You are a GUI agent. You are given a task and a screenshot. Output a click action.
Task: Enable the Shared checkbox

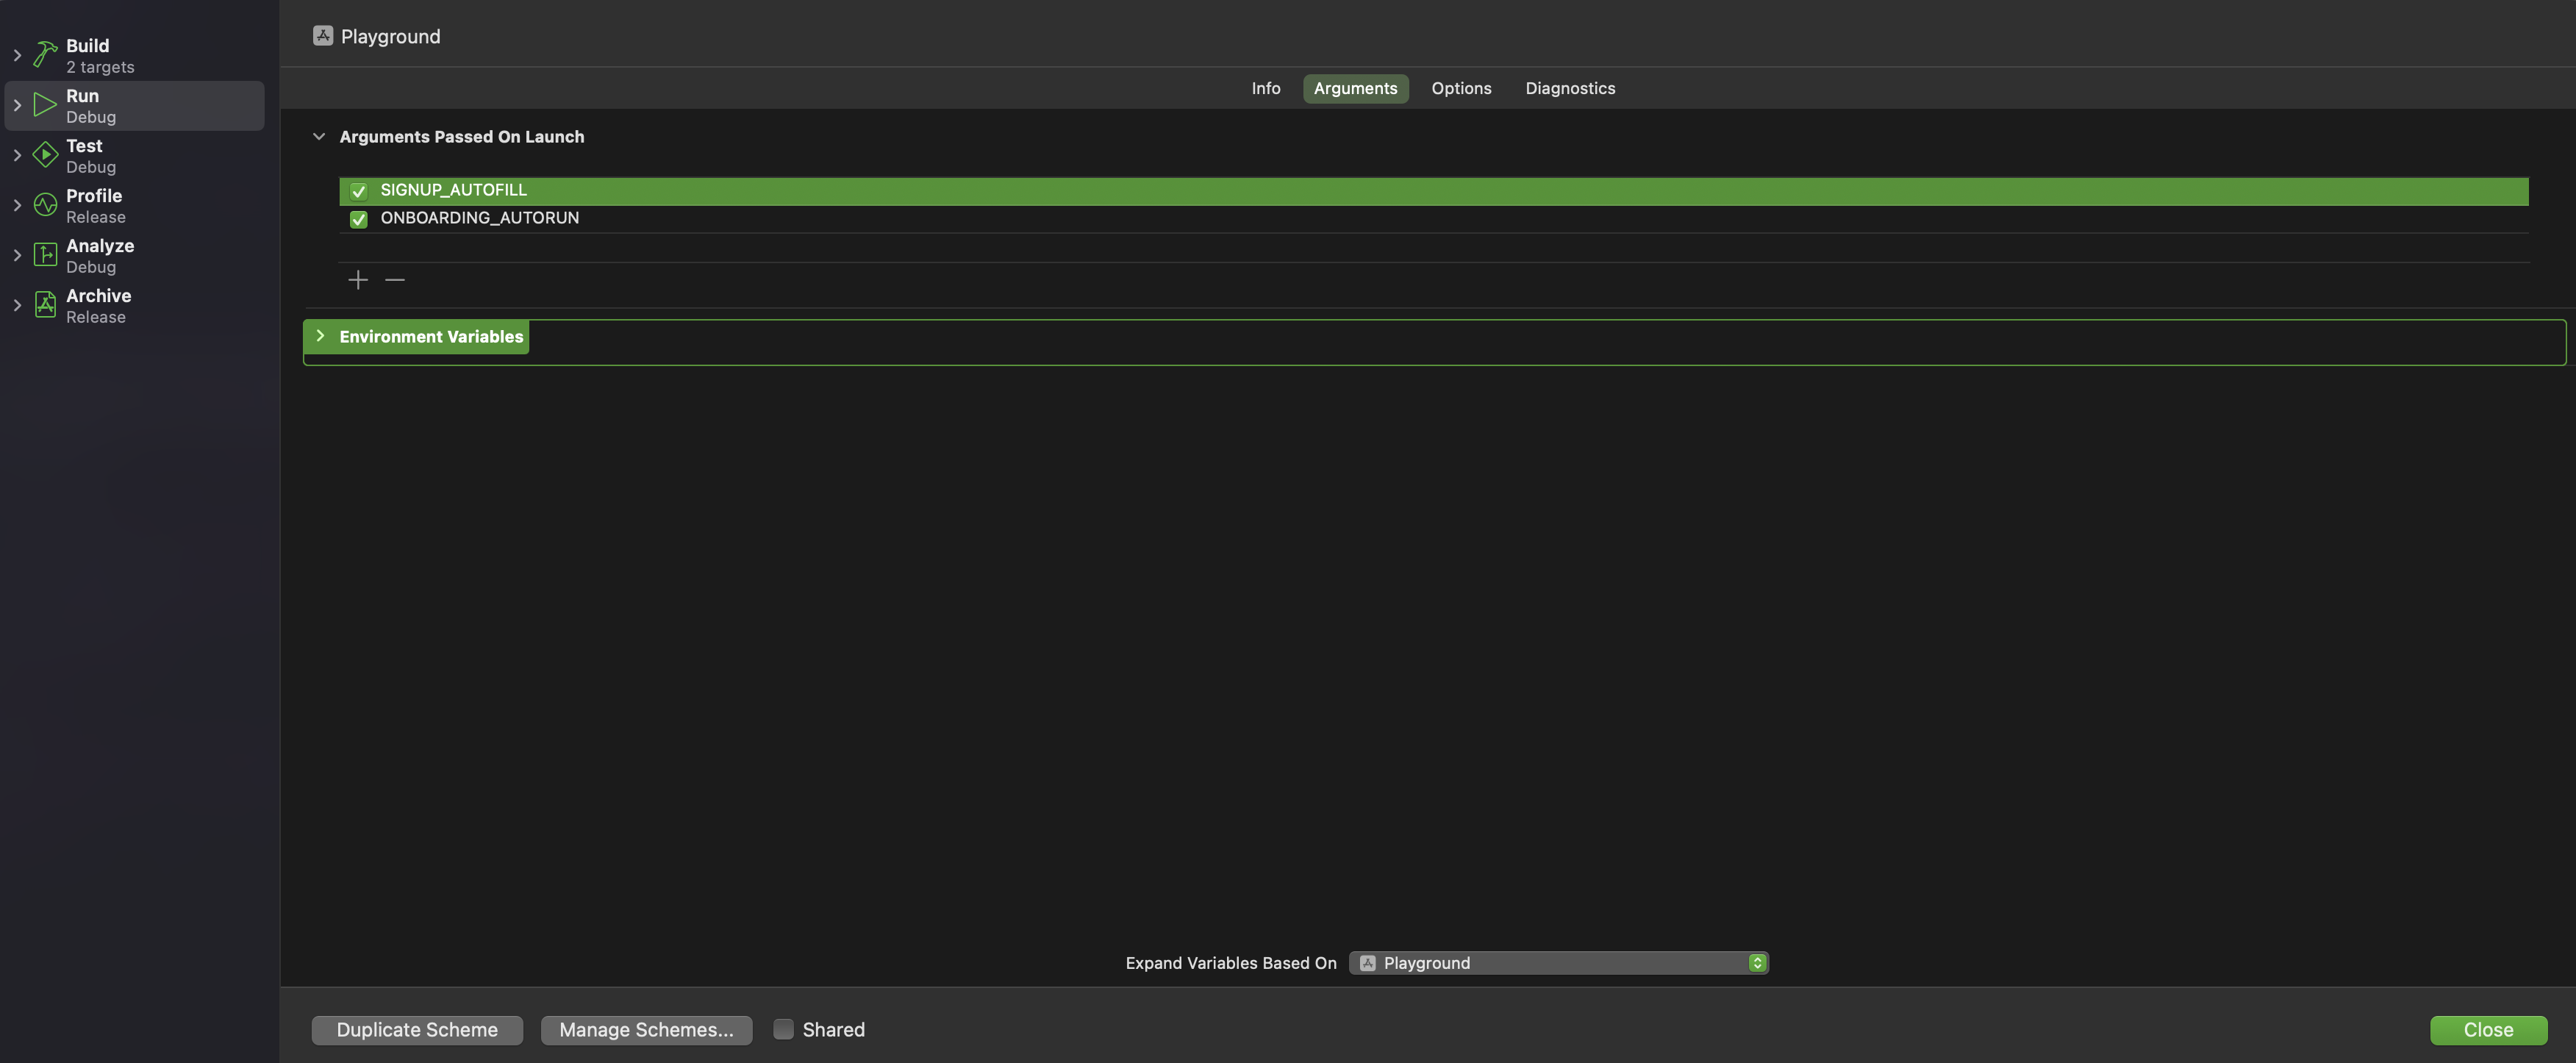pyautogui.click(x=783, y=1029)
